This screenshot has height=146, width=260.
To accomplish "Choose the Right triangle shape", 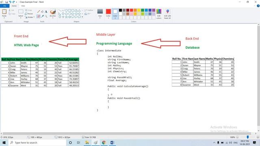I will 60,14.
